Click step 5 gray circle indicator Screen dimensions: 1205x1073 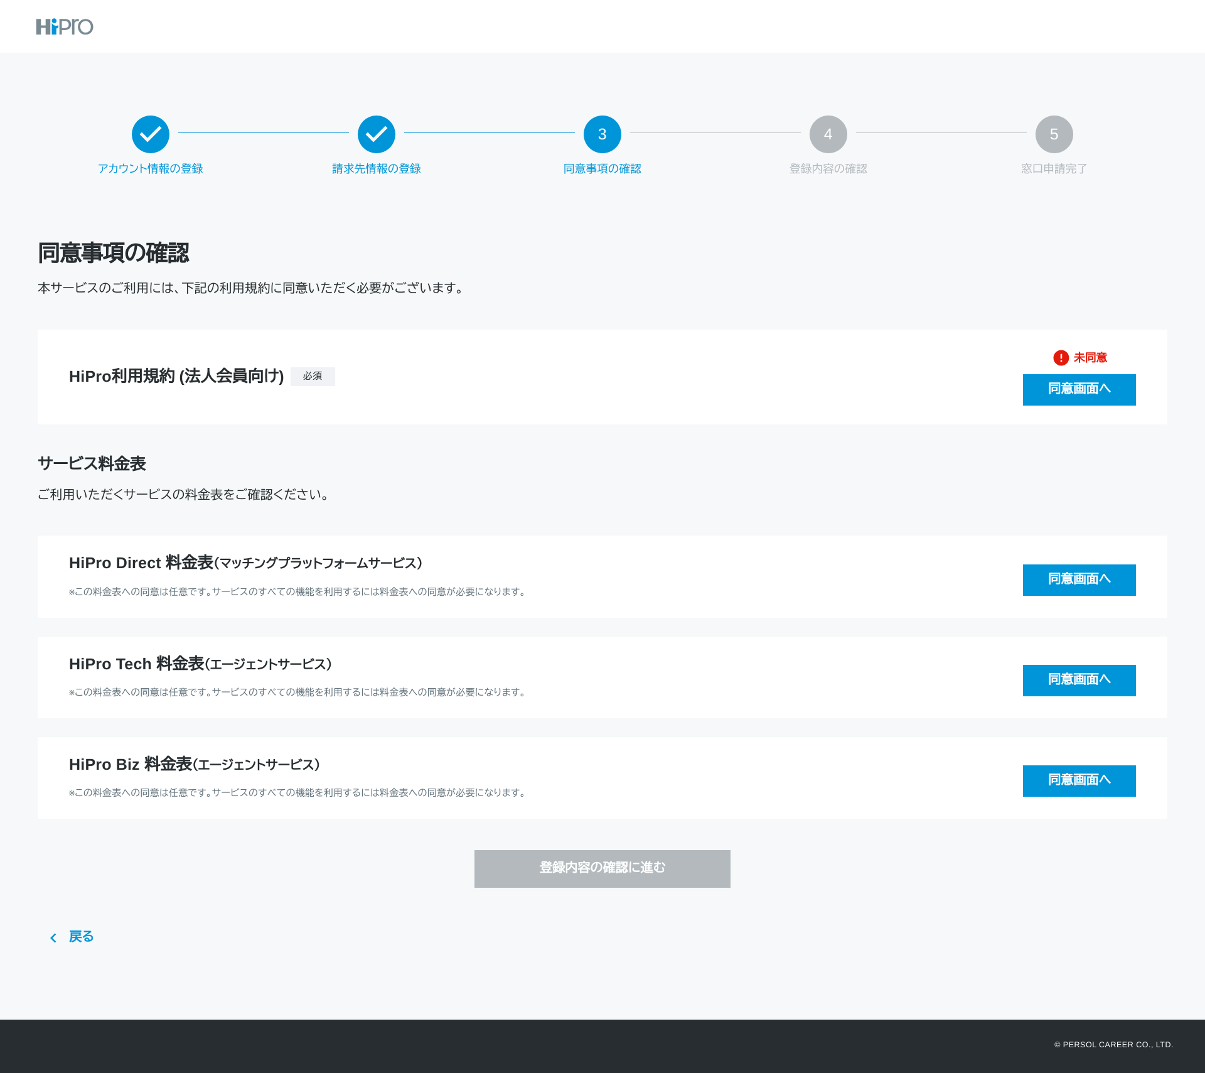[x=1054, y=134]
